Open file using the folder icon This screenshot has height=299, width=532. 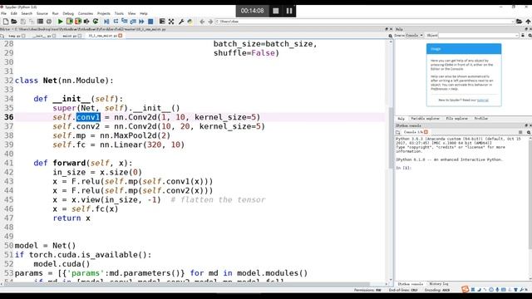[14, 22]
